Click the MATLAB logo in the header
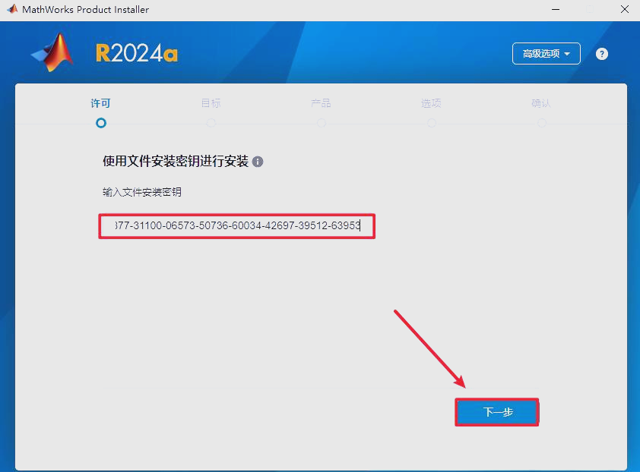This screenshot has height=472, width=640. [52, 52]
